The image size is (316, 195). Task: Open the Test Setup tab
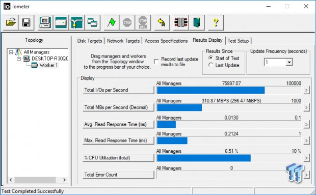[x=238, y=41]
